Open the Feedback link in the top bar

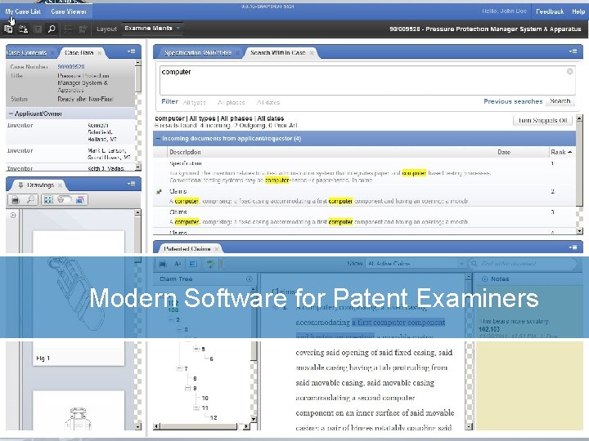(x=550, y=11)
